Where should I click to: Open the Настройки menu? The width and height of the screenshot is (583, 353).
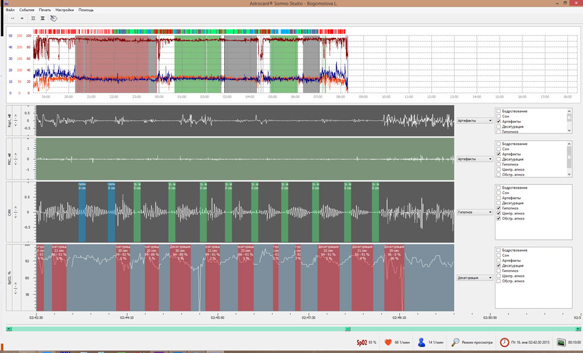pos(65,10)
